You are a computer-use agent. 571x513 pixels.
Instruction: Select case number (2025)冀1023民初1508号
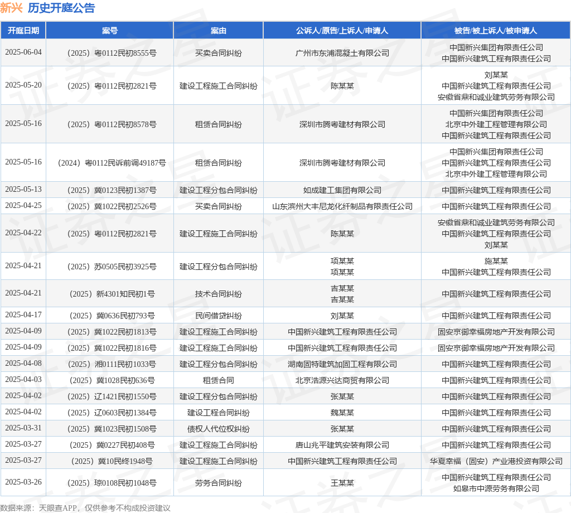coord(112,429)
